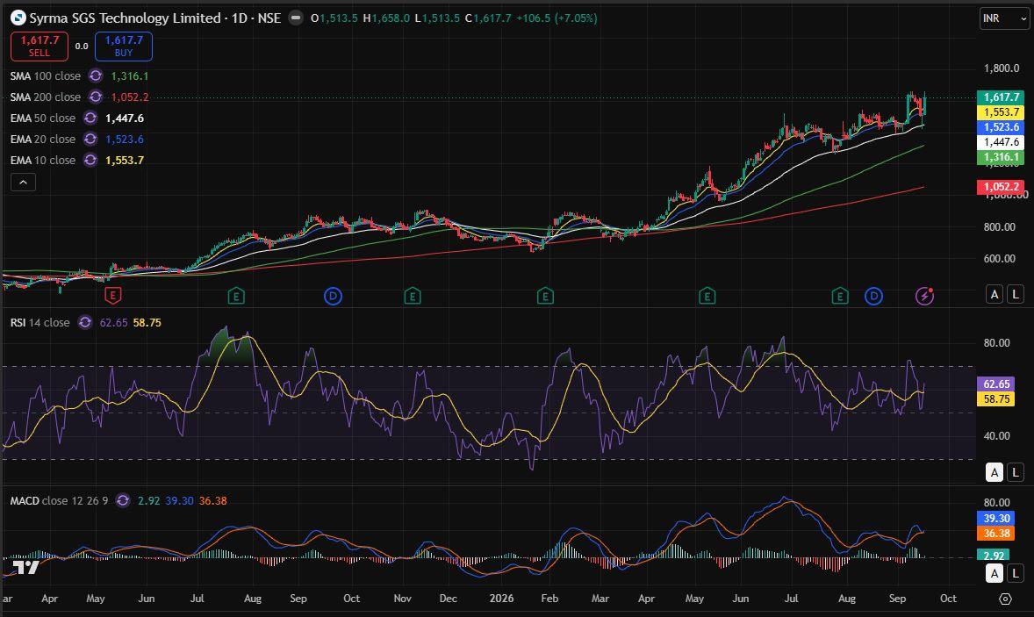Toggle log scale L on RSI pane
1034x617 pixels.
[1016, 472]
